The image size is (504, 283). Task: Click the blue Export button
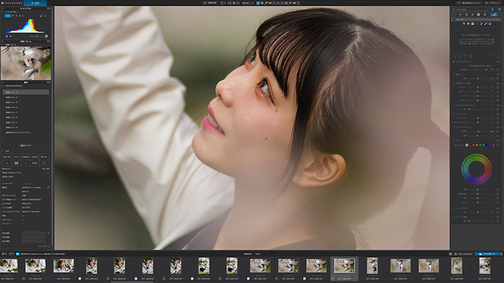click(x=487, y=254)
